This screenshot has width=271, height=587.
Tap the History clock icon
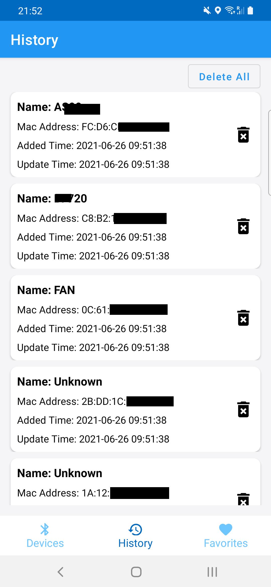[x=135, y=529]
